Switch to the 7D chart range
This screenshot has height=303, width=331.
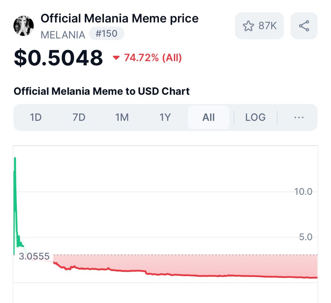pyautogui.click(x=79, y=117)
